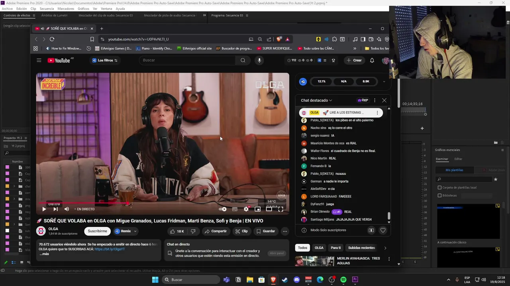Enable Carpeta de plantillas local checkbox
The image size is (510, 286).
coord(439,187)
